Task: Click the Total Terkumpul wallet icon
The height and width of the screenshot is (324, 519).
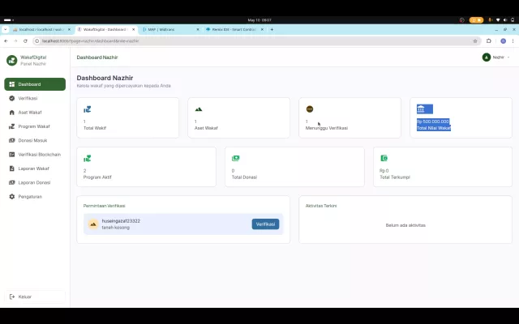Action: 384,159
